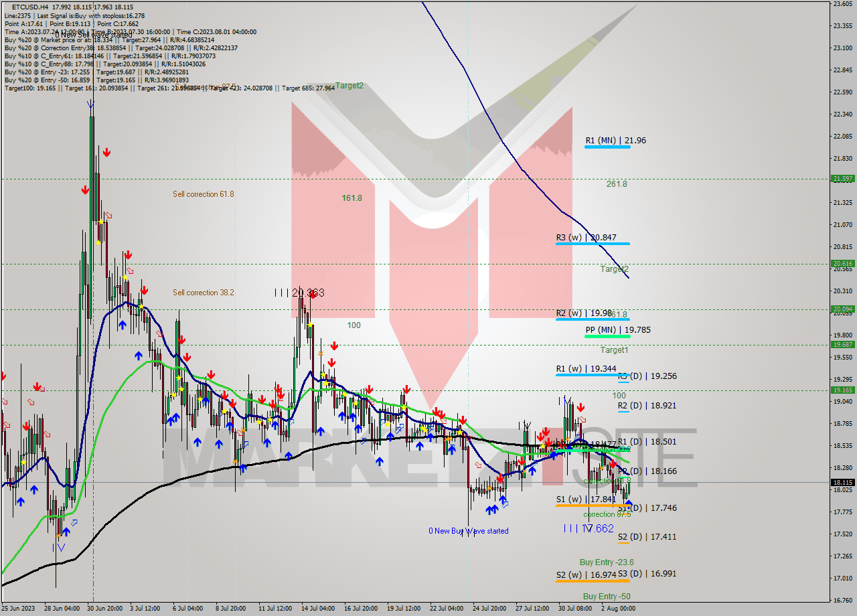Click the 17.265 price scale value
Screen dimensions: 857x616
pos(842,556)
